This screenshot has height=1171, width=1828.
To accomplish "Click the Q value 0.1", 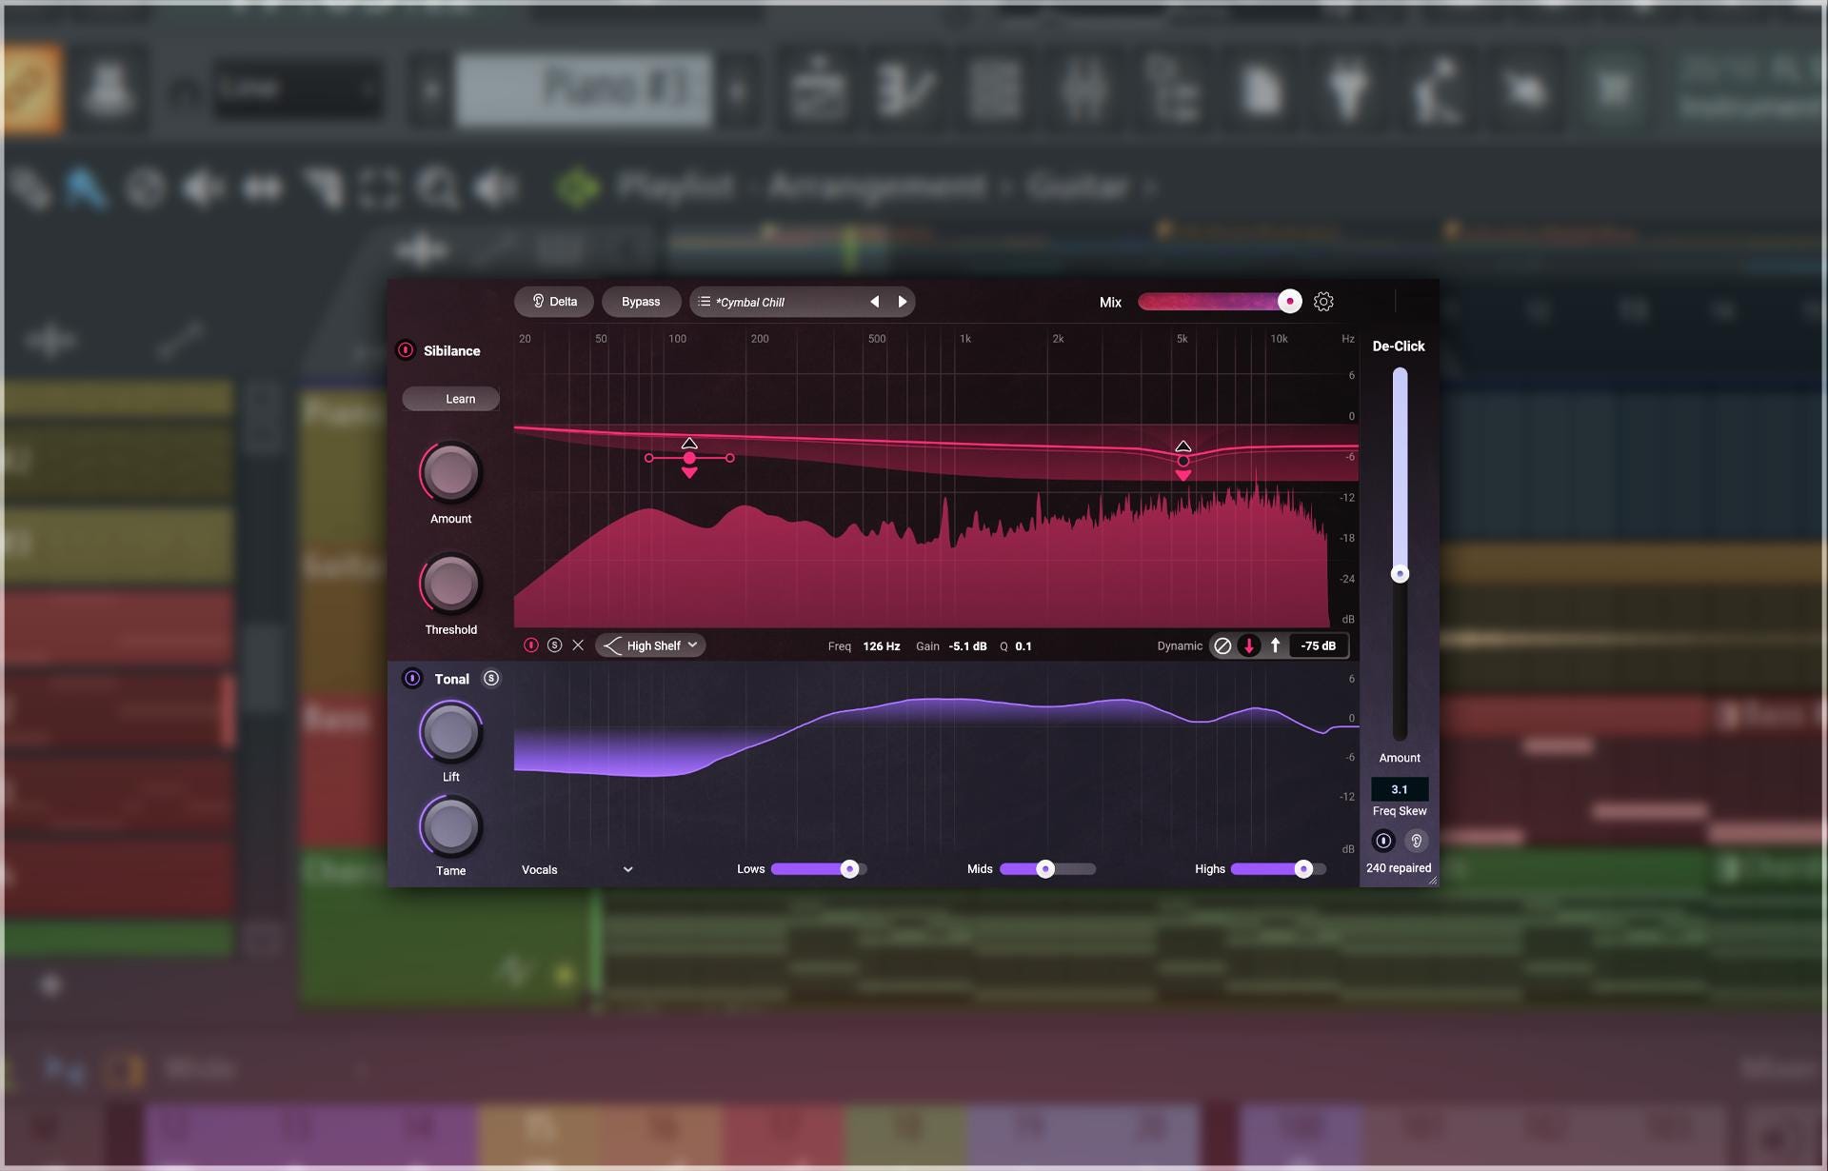I will 1023,646.
